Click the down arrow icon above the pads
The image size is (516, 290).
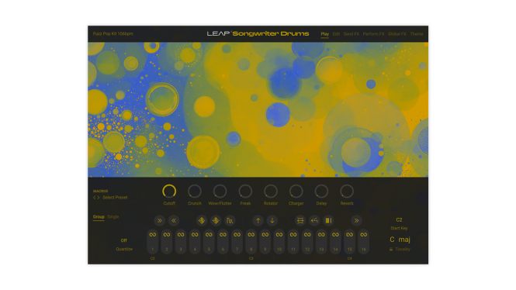(272, 221)
